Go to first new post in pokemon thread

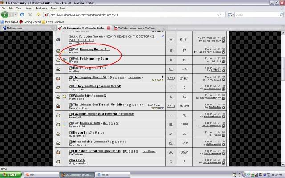pos(71,86)
